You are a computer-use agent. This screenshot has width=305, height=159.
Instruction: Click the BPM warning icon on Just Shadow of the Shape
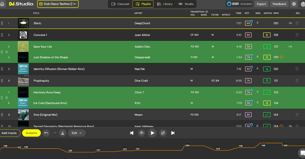[x=281, y=57]
